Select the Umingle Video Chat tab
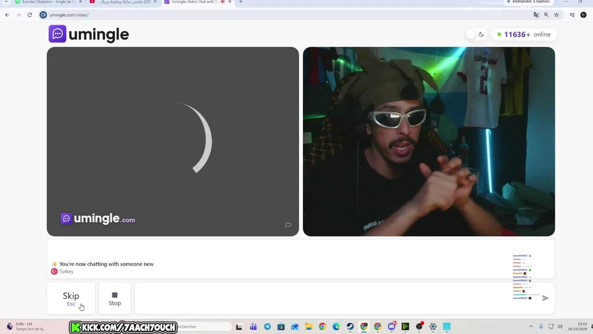Viewport: 593px width, 334px height. tap(197, 2)
